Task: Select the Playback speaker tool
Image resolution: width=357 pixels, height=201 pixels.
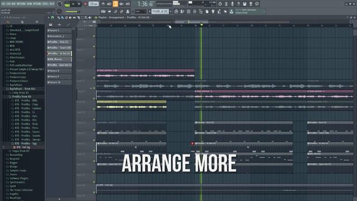Action: 90,17
